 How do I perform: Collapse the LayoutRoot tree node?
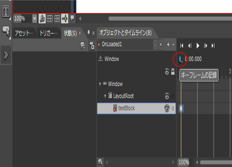(x=105, y=96)
